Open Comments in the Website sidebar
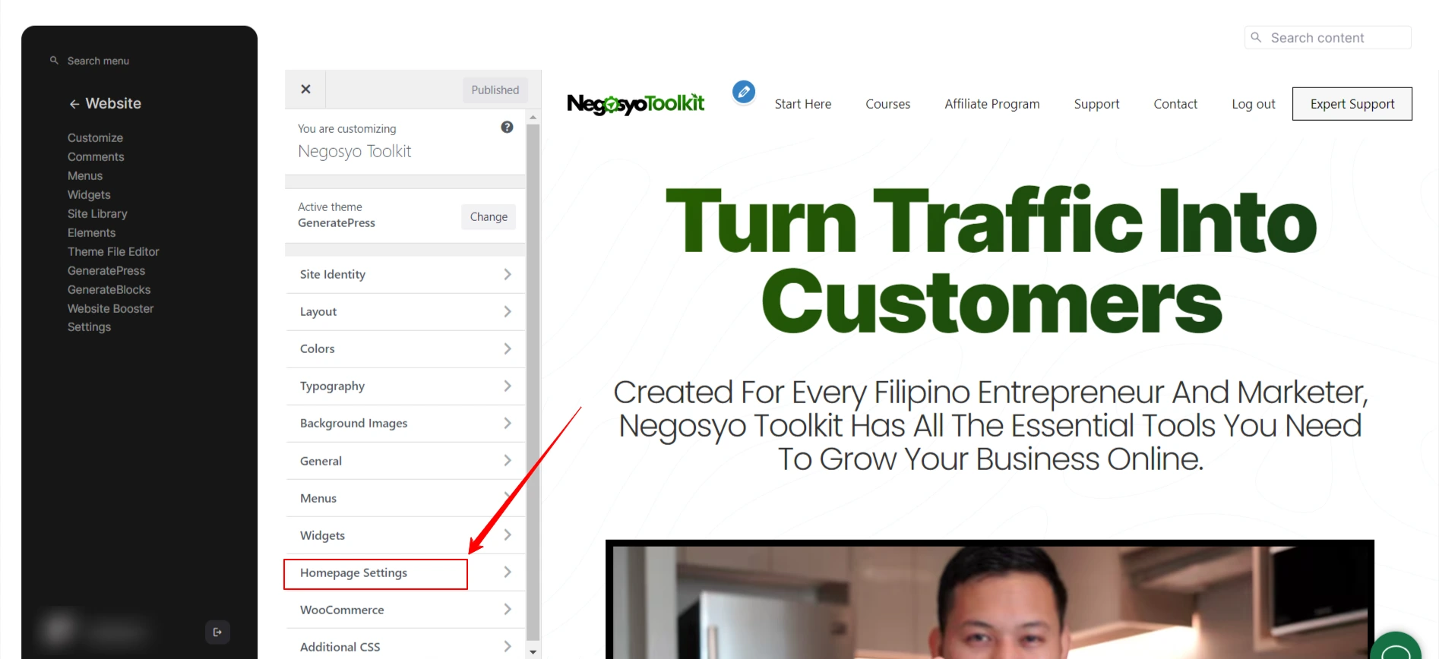Image resolution: width=1439 pixels, height=659 pixels. [96, 156]
